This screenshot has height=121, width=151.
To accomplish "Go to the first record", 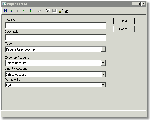I will click(x=5, y=11).
